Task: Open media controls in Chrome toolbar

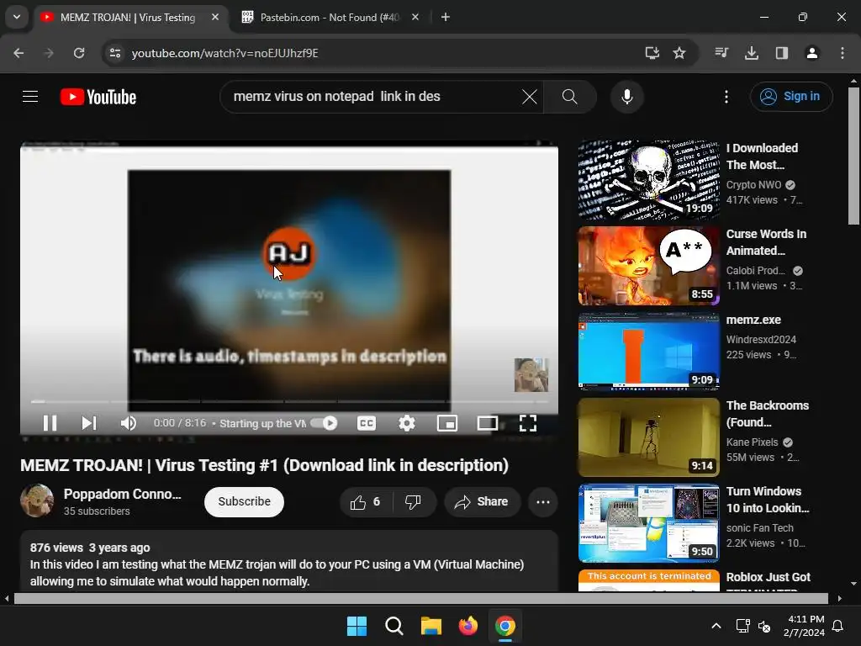Action: click(x=721, y=53)
